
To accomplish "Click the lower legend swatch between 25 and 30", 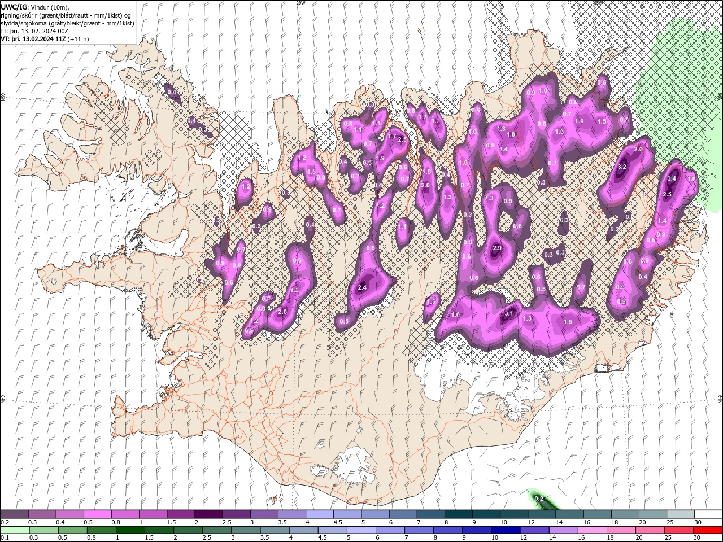I will (x=679, y=530).
